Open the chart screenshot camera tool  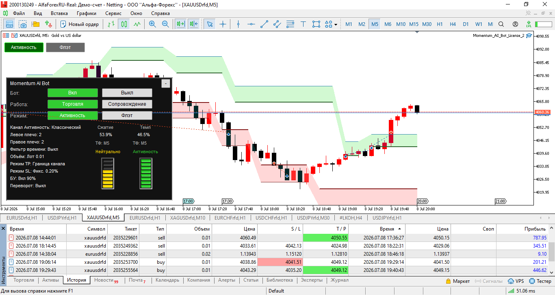[22, 24]
